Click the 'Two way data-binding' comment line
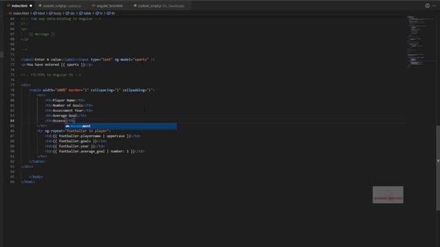Image resolution: width=440 pixels, height=247 pixels. [61, 19]
